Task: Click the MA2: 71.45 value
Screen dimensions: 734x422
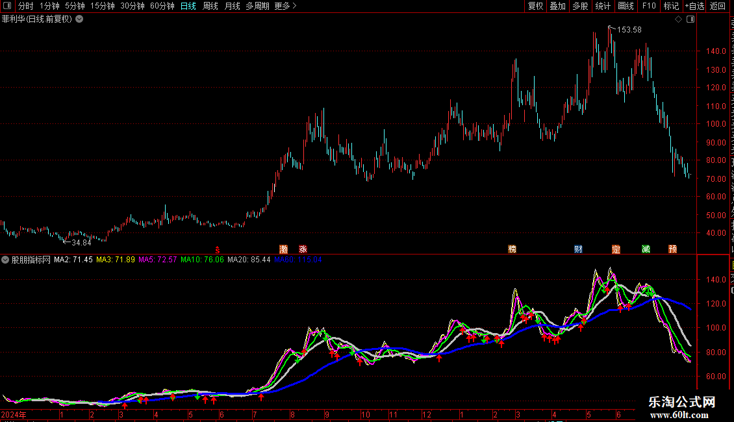Action: [x=73, y=260]
